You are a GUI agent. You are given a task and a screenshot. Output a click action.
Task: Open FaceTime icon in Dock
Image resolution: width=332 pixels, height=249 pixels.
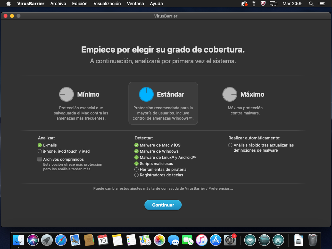[187, 240]
